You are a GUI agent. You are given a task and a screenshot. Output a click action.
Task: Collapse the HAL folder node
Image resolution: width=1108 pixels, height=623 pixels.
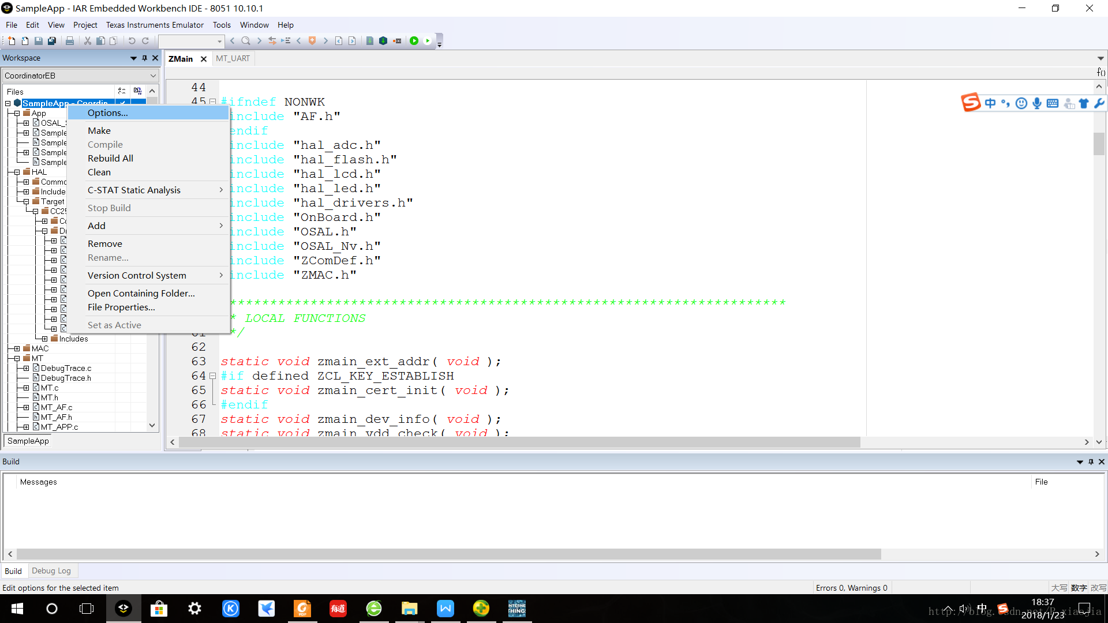[17, 172]
